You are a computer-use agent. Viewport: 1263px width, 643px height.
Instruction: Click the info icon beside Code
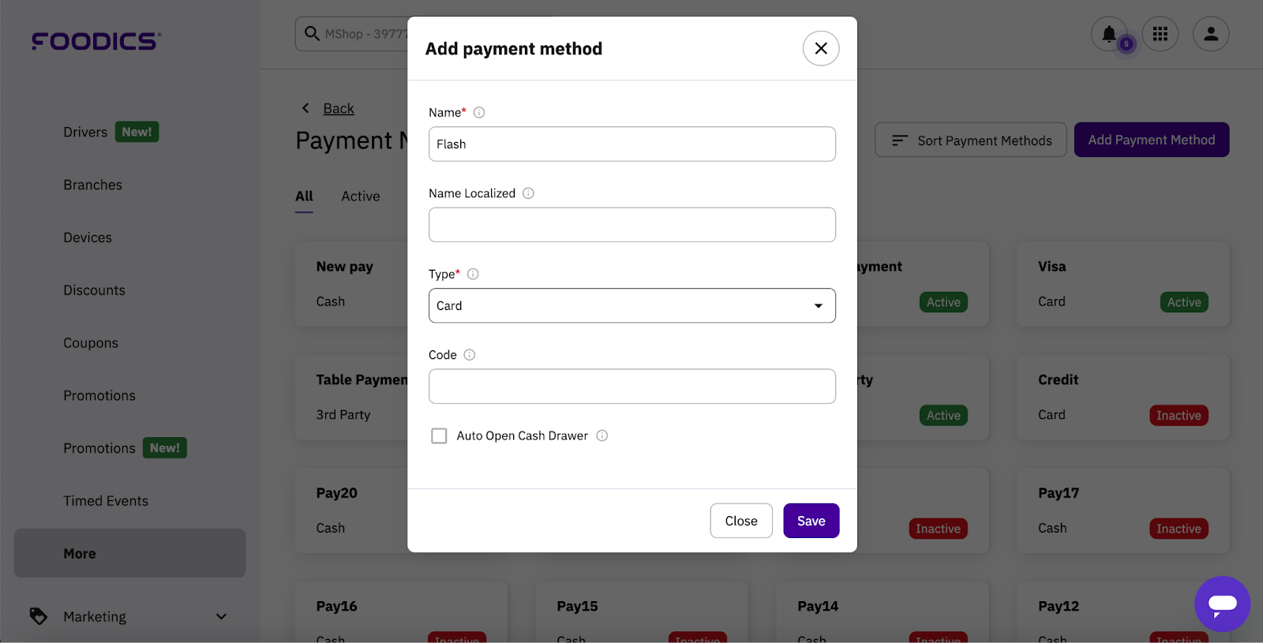(470, 355)
